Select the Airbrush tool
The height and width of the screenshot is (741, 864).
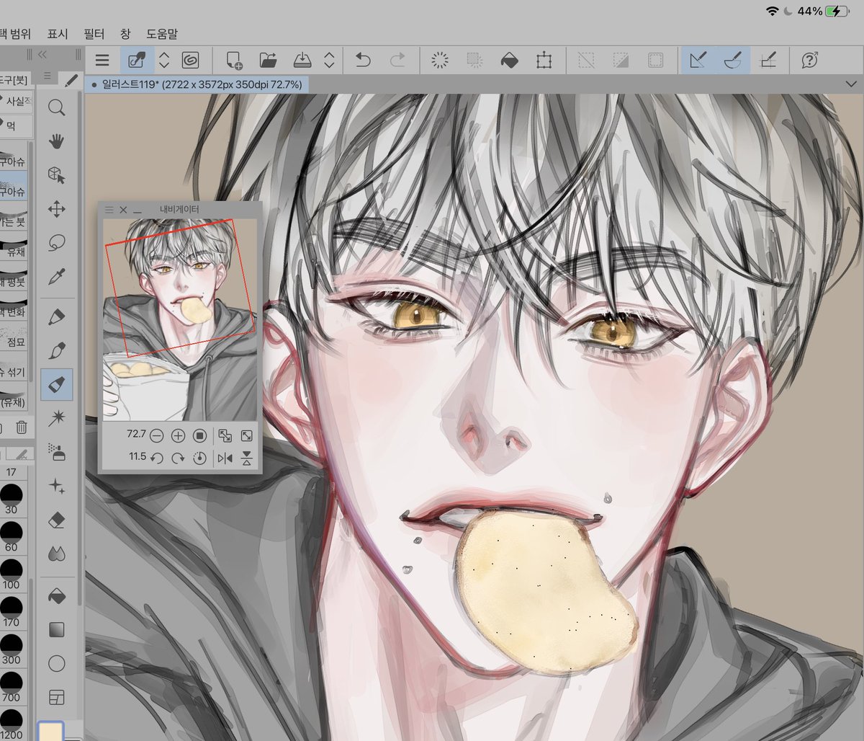pyautogui.click(x=56, y=453)
